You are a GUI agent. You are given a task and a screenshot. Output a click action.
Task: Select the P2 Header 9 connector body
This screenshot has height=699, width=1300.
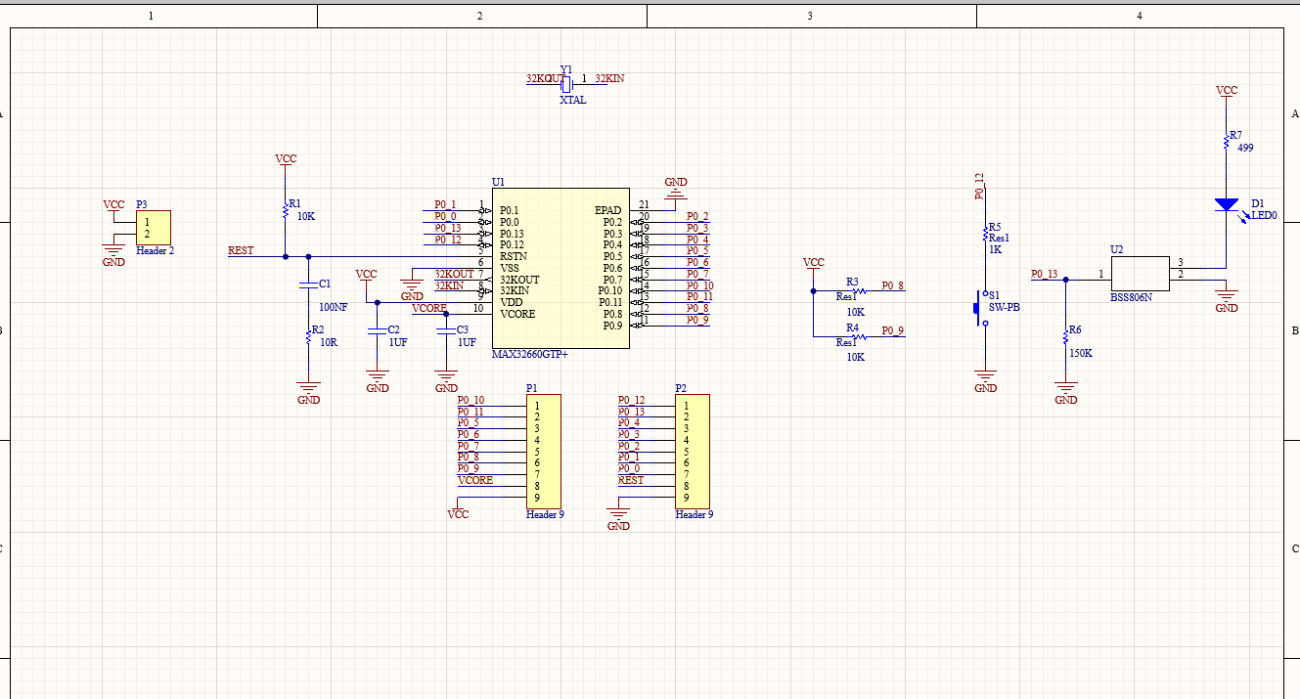692,451
